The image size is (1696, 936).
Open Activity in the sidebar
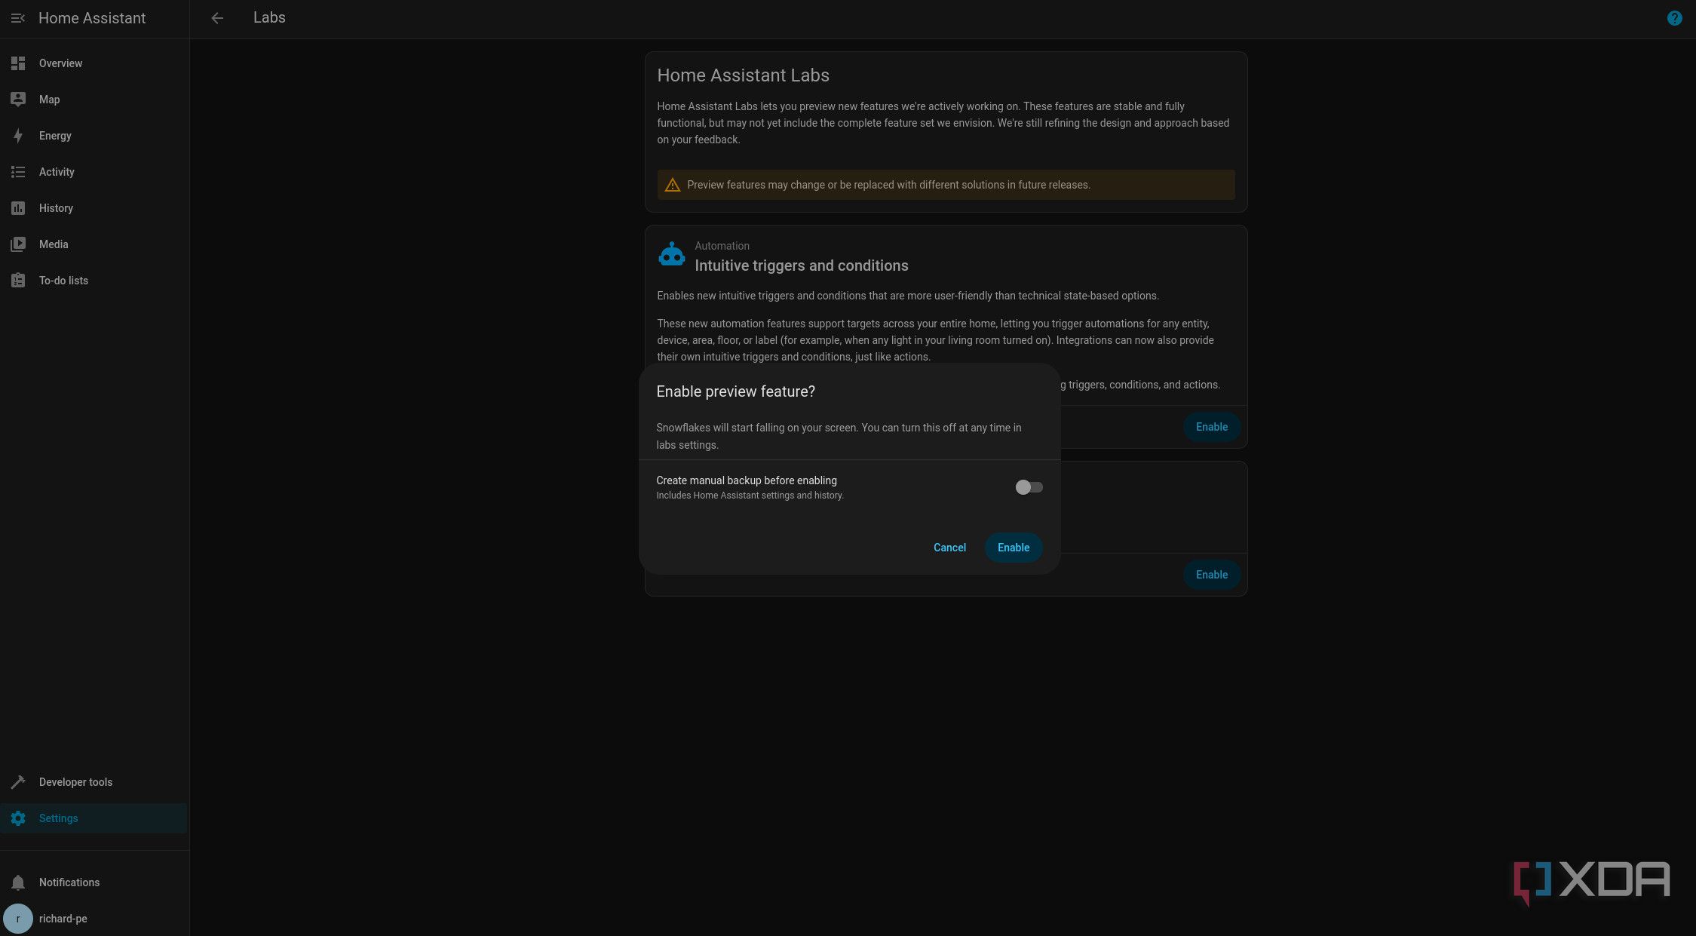[94, 172]
